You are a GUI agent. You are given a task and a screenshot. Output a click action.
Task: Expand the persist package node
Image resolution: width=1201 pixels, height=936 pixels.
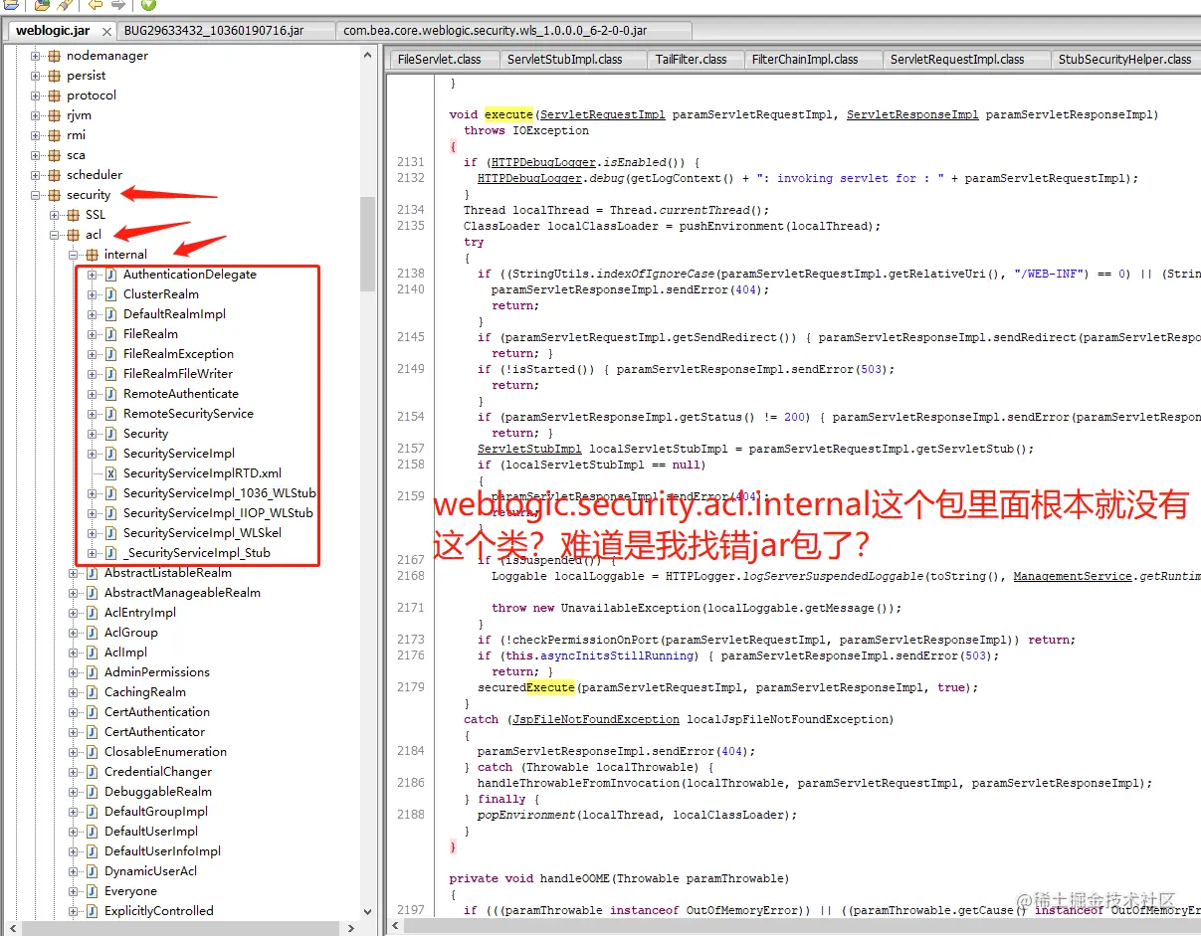[36, 76]
